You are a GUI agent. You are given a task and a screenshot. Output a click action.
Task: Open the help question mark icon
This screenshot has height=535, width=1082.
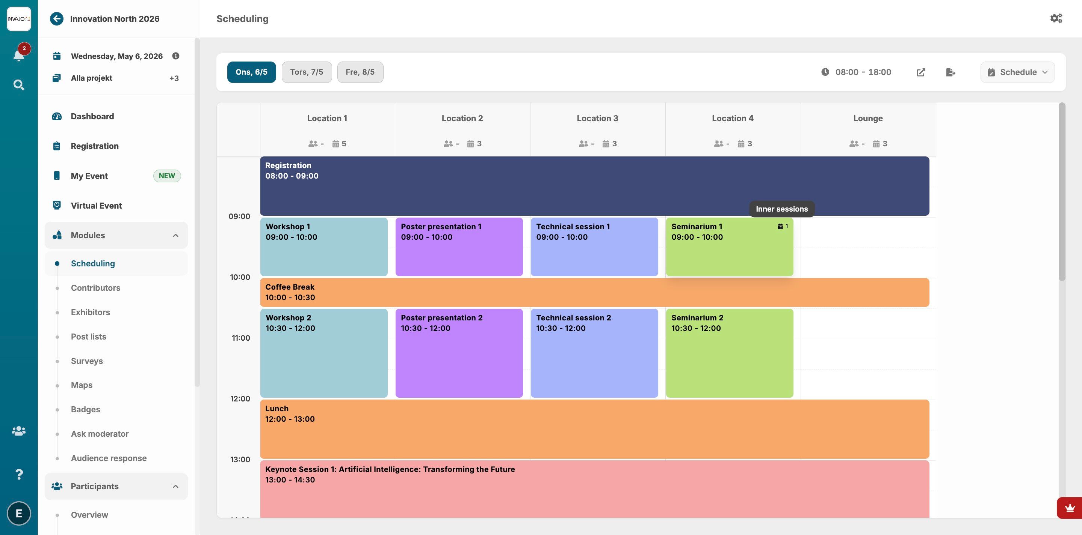coord(18,474)
